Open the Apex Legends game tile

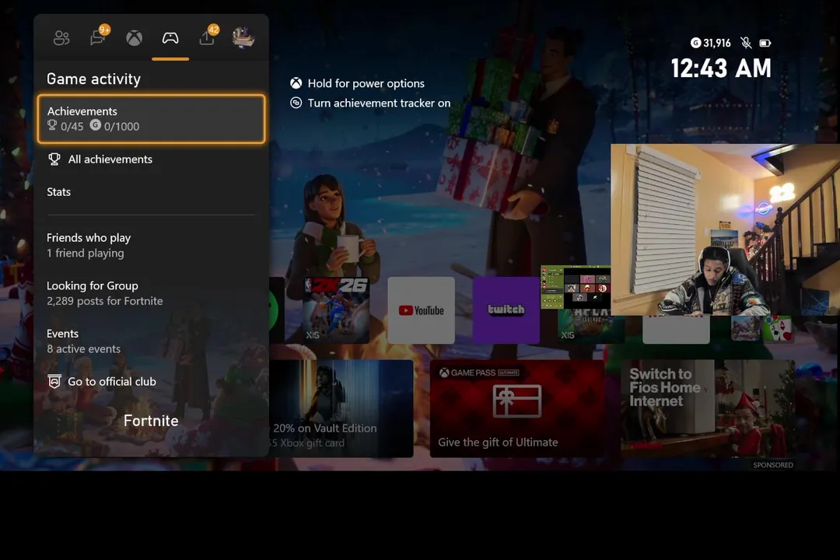coord(591,327)
